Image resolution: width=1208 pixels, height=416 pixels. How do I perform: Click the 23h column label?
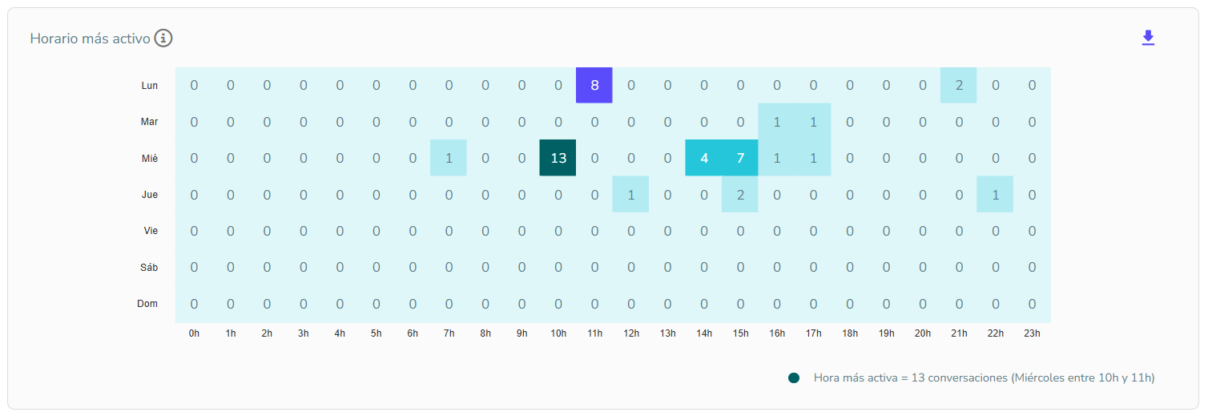pos(1032,333)
